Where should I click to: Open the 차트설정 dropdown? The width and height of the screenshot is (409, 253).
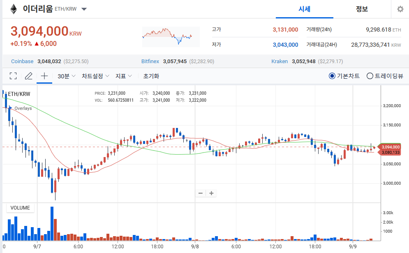coord(95,76)
